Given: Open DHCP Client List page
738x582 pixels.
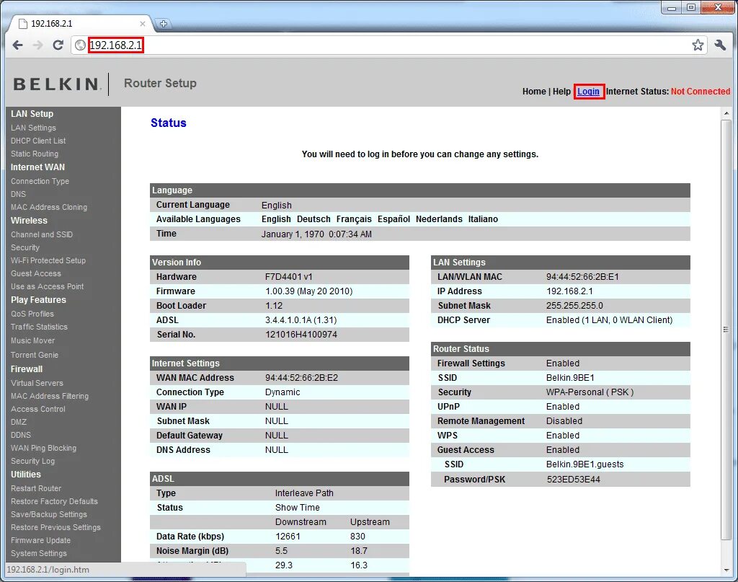Looking at the screenshot, I should click(38, 141).
